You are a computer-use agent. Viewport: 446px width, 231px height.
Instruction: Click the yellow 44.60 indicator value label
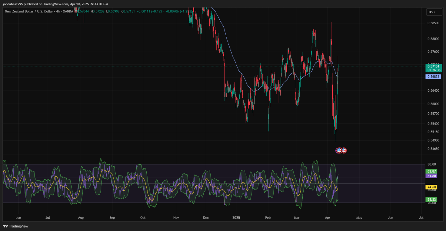pyautogui.click(x=431, y=187)
